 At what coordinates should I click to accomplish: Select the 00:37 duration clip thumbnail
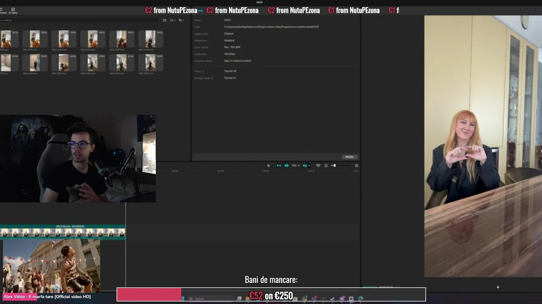122,39
